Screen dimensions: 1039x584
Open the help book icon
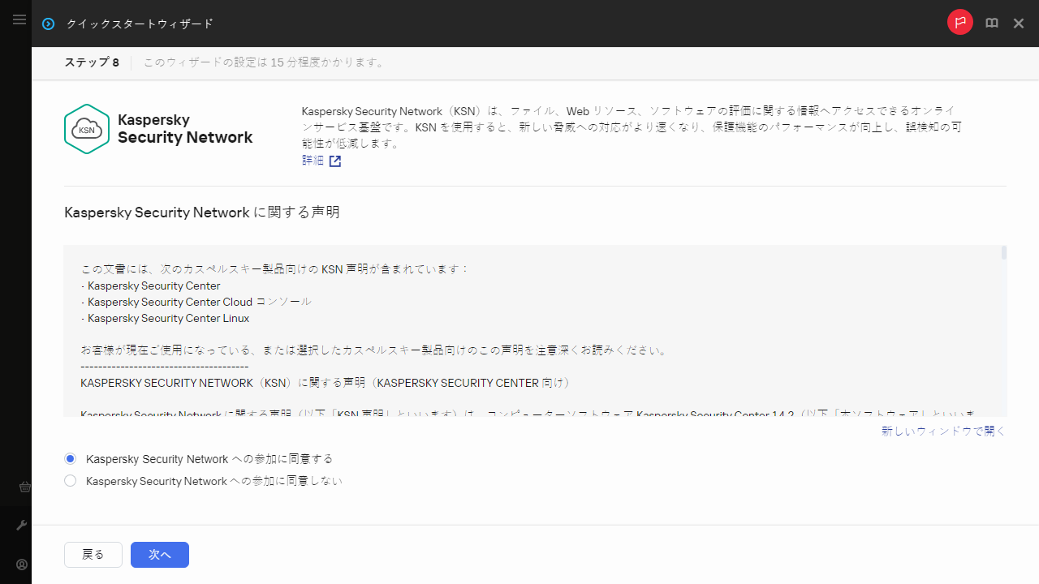(x=992, y=24)
